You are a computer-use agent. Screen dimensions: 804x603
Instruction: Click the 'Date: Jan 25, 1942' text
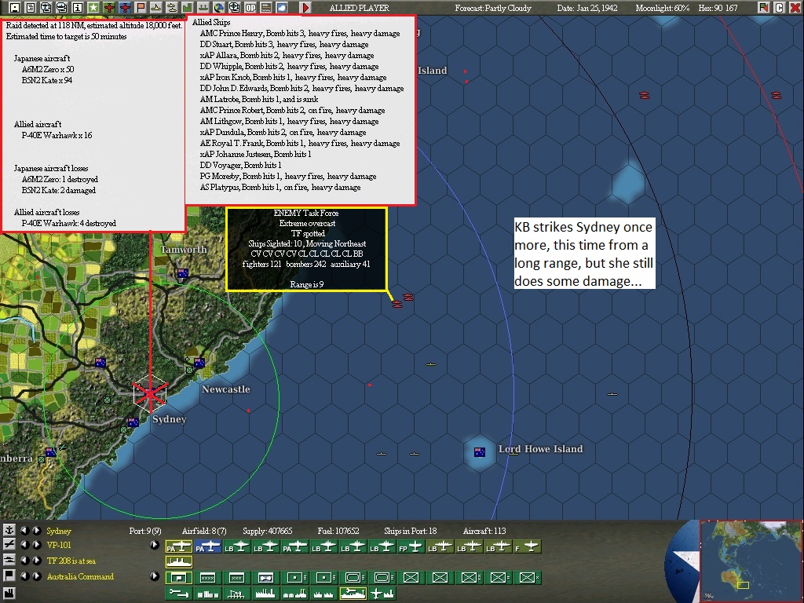(587, 8)
